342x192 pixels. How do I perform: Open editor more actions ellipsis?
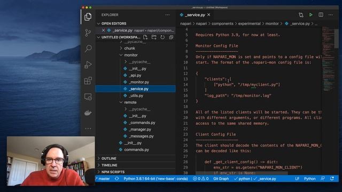pyautogui.click(x=331, y=15)
